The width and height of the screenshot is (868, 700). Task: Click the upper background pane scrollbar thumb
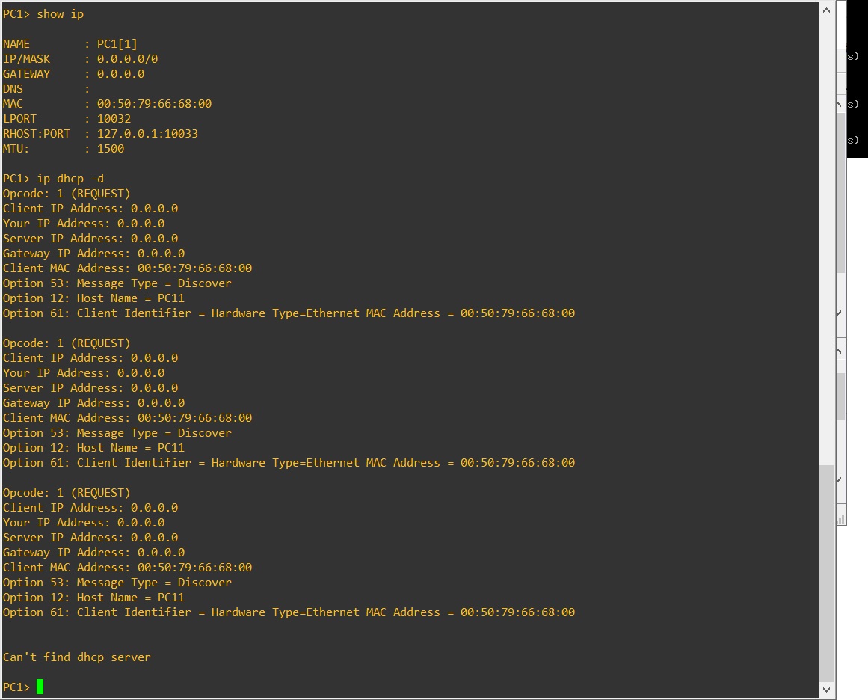point(840,193)
